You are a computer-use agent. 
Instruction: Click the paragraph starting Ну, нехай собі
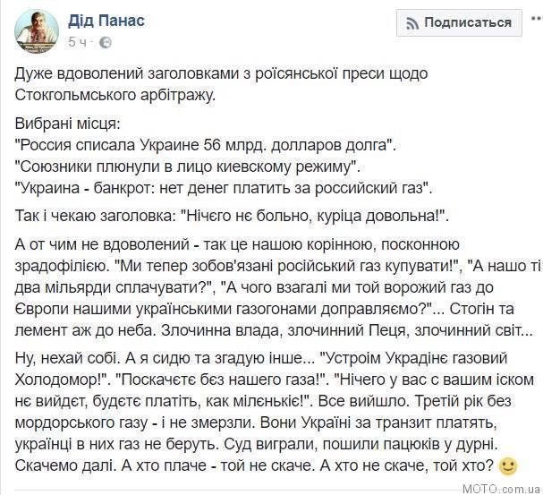tap(275, 412)
